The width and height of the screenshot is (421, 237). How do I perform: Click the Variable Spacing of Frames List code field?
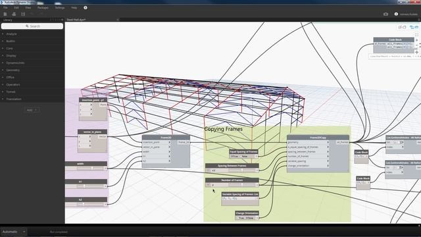click(x=238, y=199)
